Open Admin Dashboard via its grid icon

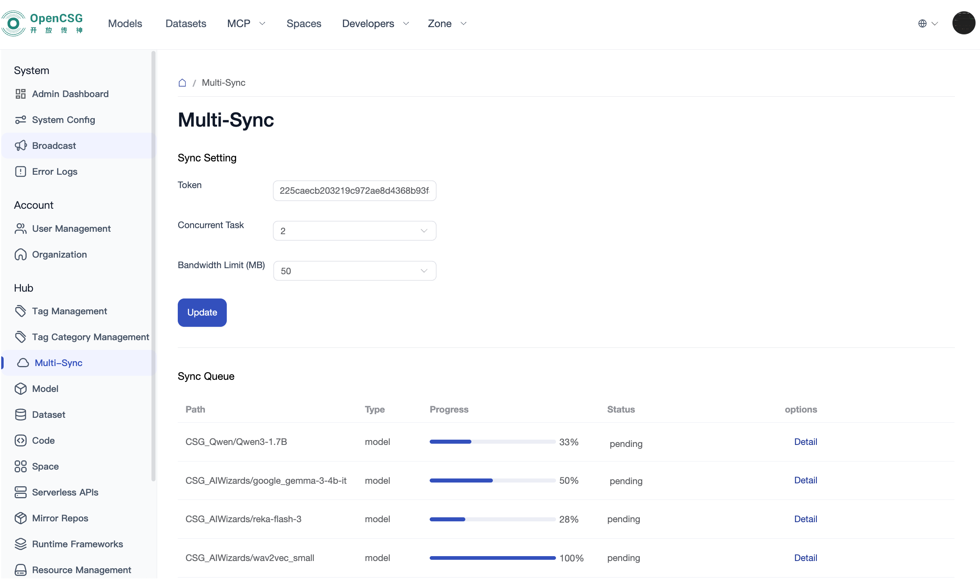20,94
